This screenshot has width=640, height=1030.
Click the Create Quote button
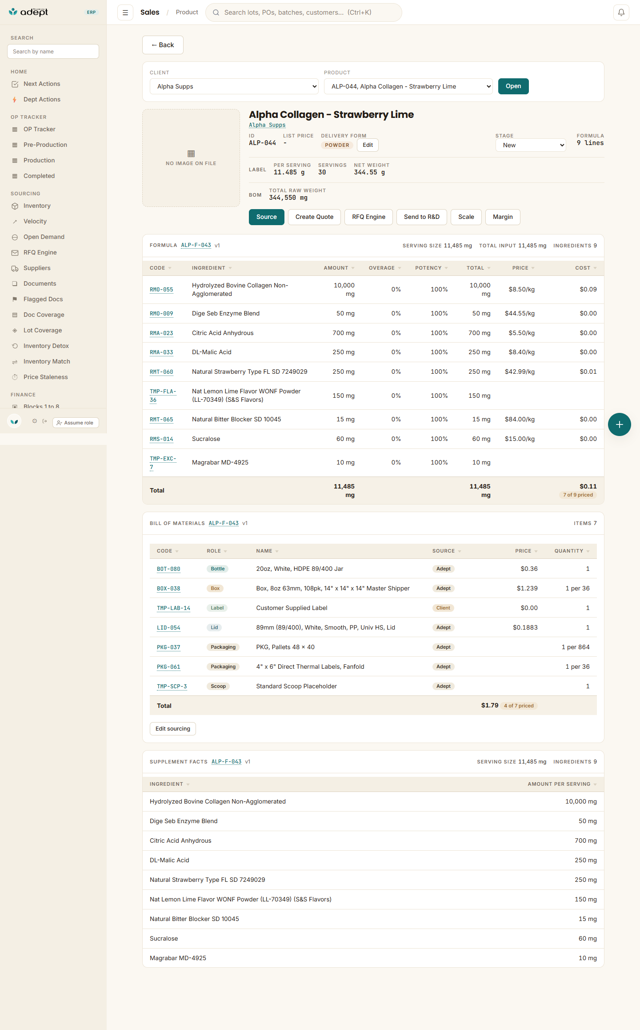pyautogui.click(x=314, y=217)
